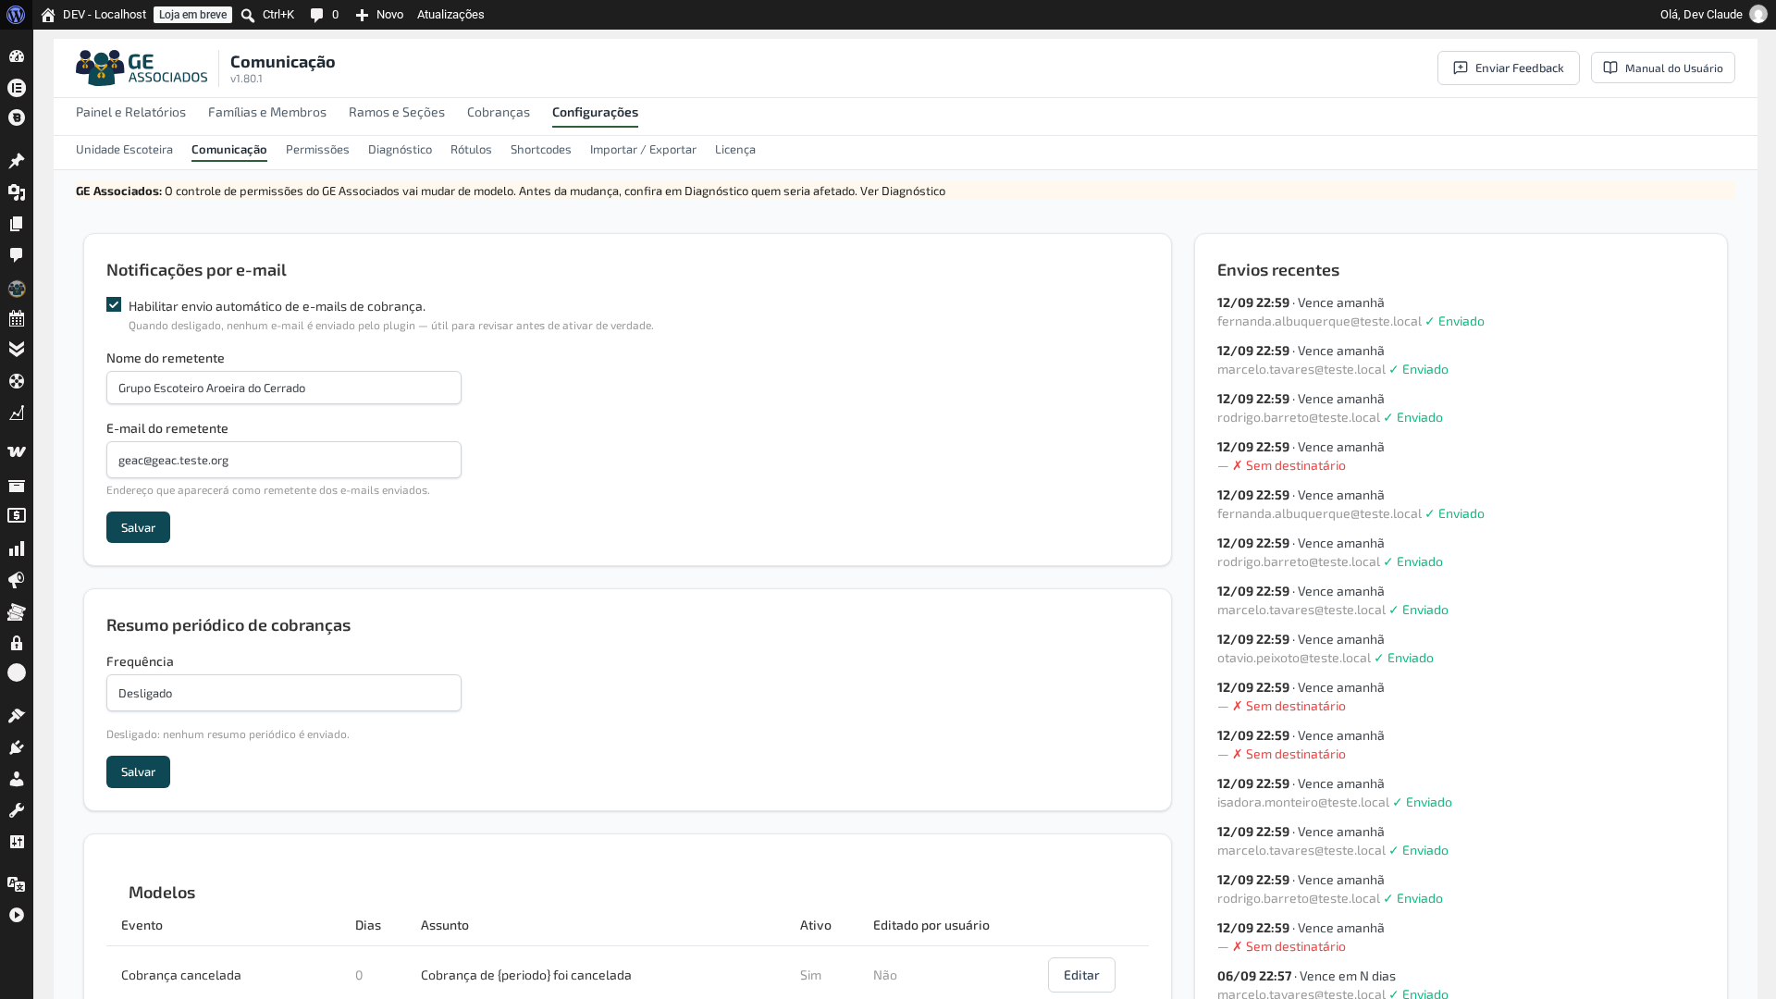
Task: Open Media library sidebar icon
Action: point(17,192)
